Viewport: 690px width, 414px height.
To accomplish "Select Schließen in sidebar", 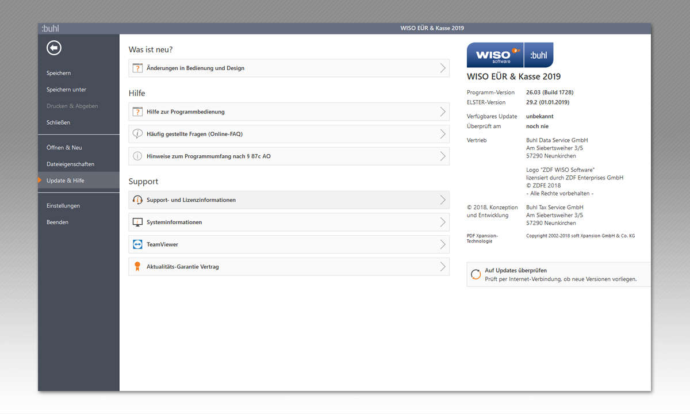I will (58, 122).
